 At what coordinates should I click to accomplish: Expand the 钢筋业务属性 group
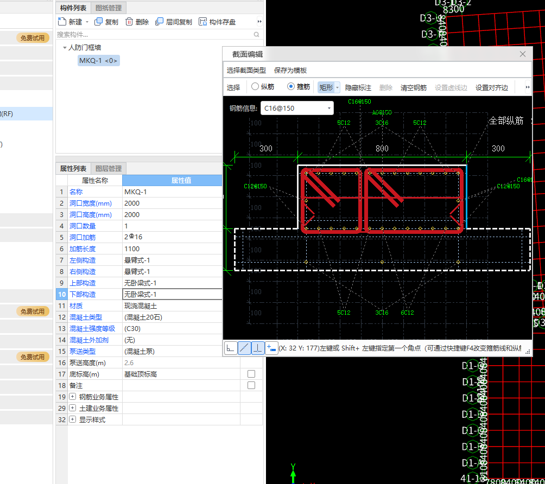[72, 397]
